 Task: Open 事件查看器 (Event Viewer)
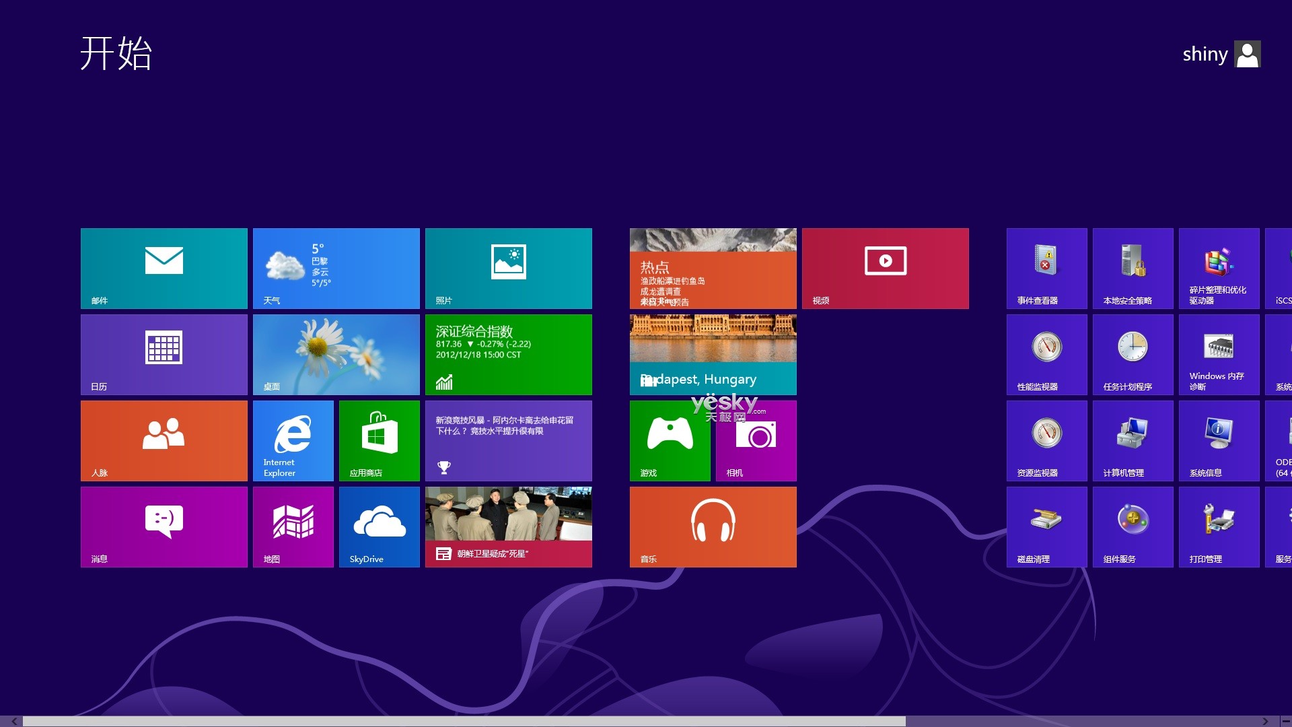(1046, 268)
